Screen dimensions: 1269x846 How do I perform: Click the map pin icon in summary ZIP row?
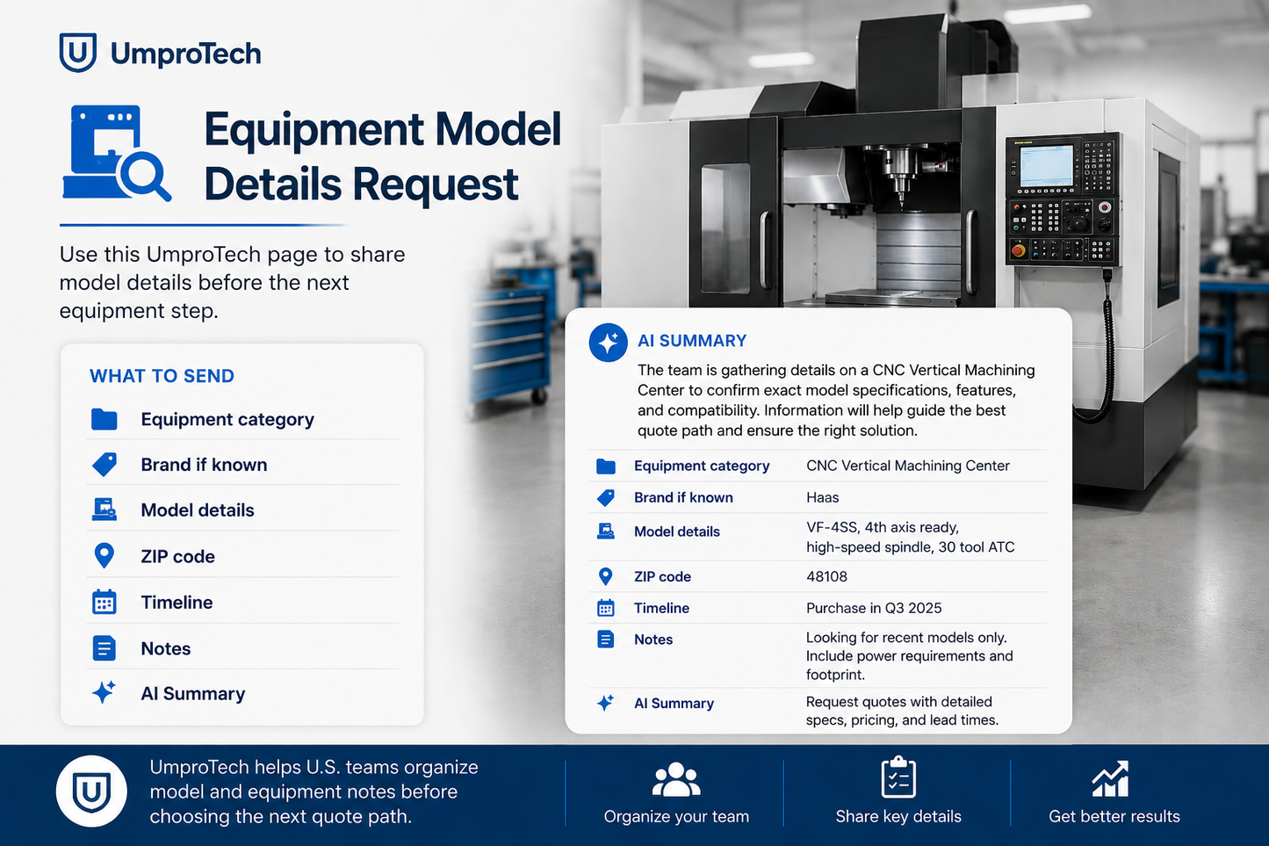[x=605, y=576]
